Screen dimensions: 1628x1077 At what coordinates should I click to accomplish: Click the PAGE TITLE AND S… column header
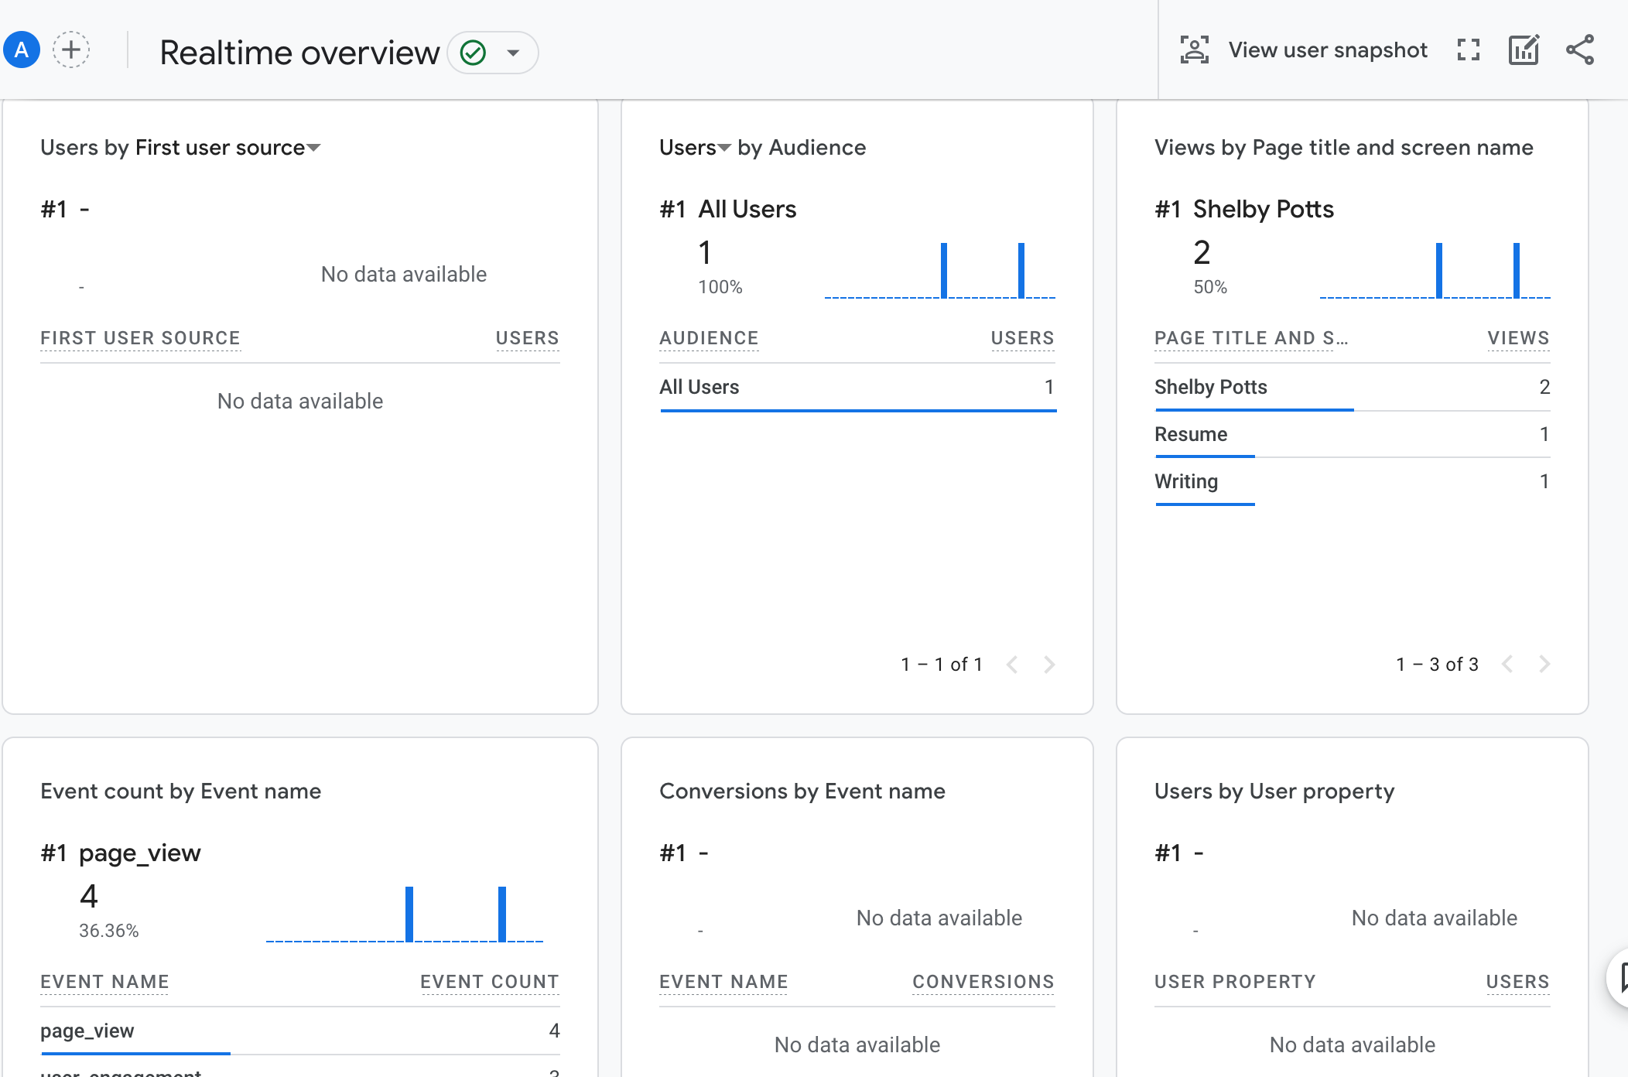1250,338
